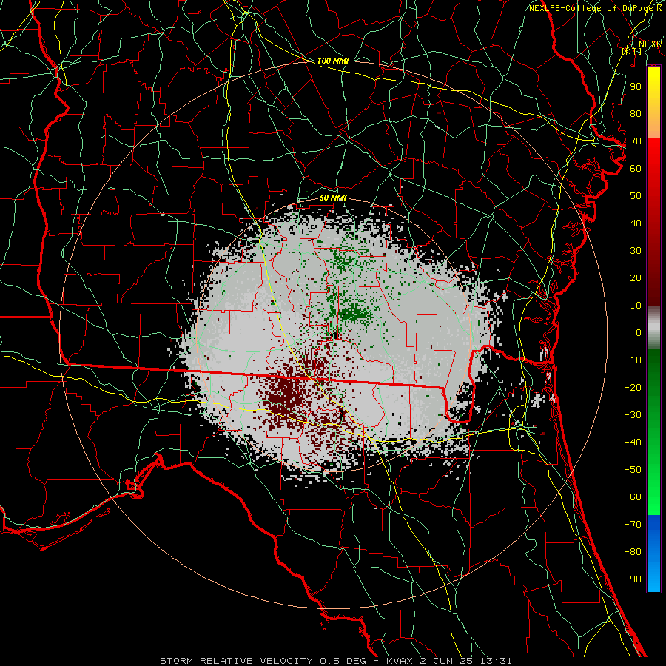Click the '50' value on velocity scale
The image size is (666, 666).
(x=636, y=196)
